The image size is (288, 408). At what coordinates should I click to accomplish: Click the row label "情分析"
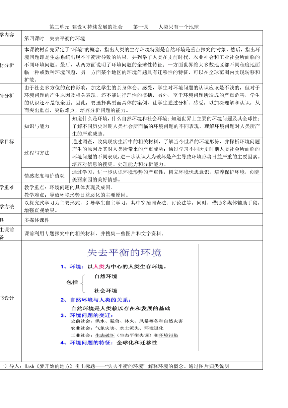pyautogui.click(x=7, y=96)
